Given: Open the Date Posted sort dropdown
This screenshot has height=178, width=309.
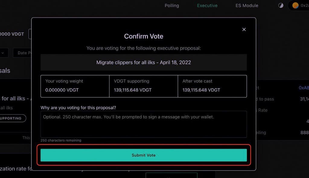Looking at the screenshot, I should coord(23,53).
